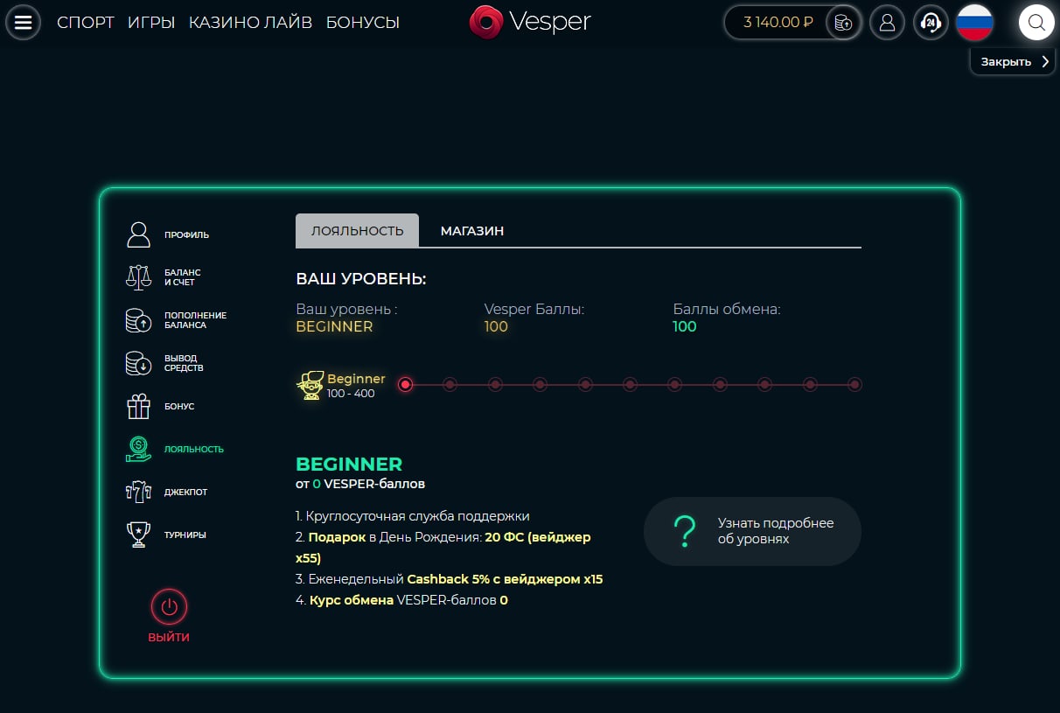This screenshot has height=713, width=1060.
Task: Open 24/7 support headset icon
Action: (x=931, y=23)
